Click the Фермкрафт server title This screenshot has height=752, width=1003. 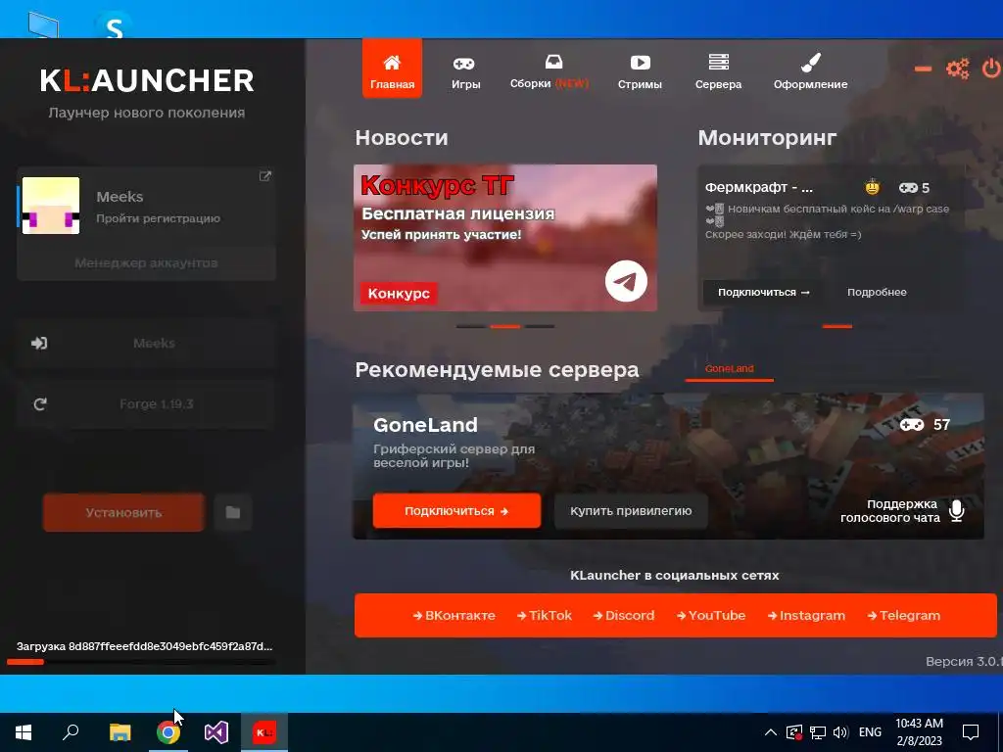click(759, 187)
